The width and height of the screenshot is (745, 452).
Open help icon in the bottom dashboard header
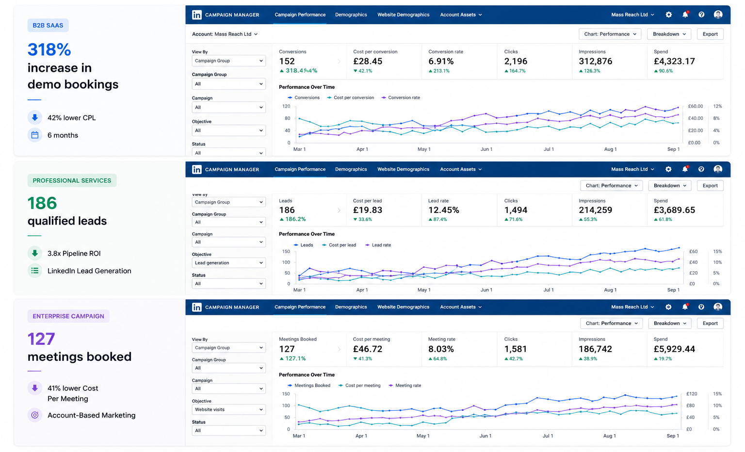click(x=701, y=307)
